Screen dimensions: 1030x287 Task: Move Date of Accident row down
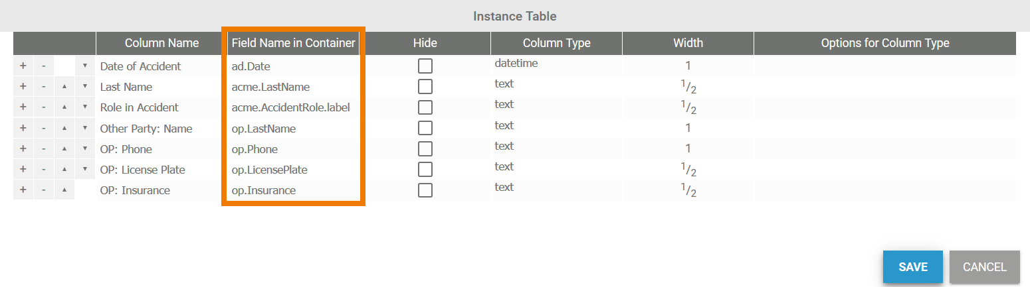85,66
